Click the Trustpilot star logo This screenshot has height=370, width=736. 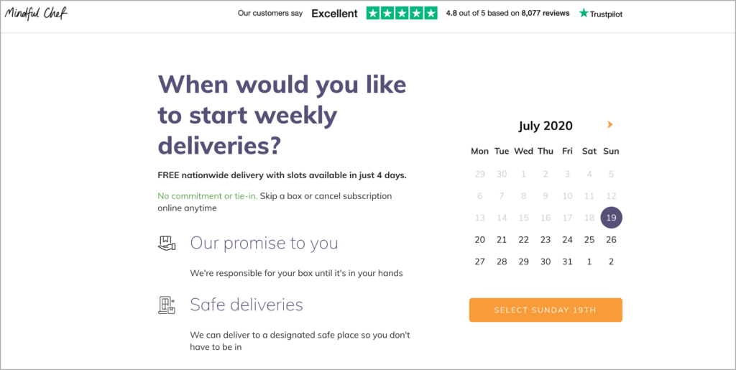[600, 14]
